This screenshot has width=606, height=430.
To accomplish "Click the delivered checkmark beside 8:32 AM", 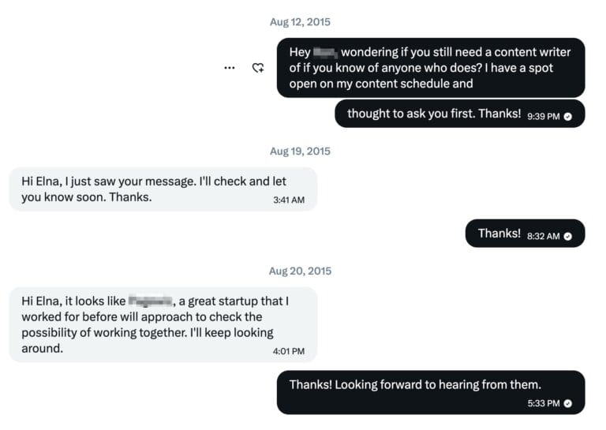I will (x=568, y=236).
